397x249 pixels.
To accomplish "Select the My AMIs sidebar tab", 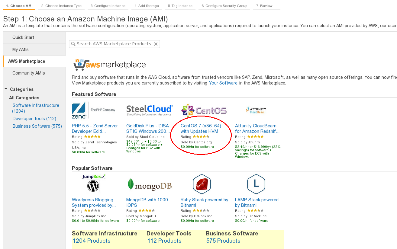I will (x=34, y=49).
